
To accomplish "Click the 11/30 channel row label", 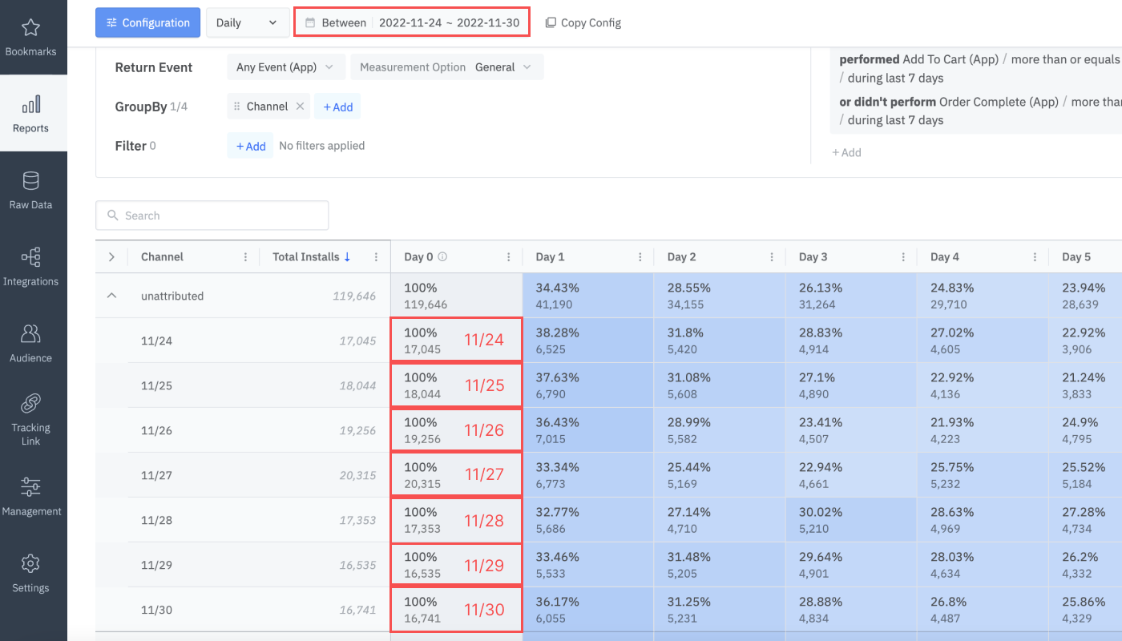I will coord(156,610).
